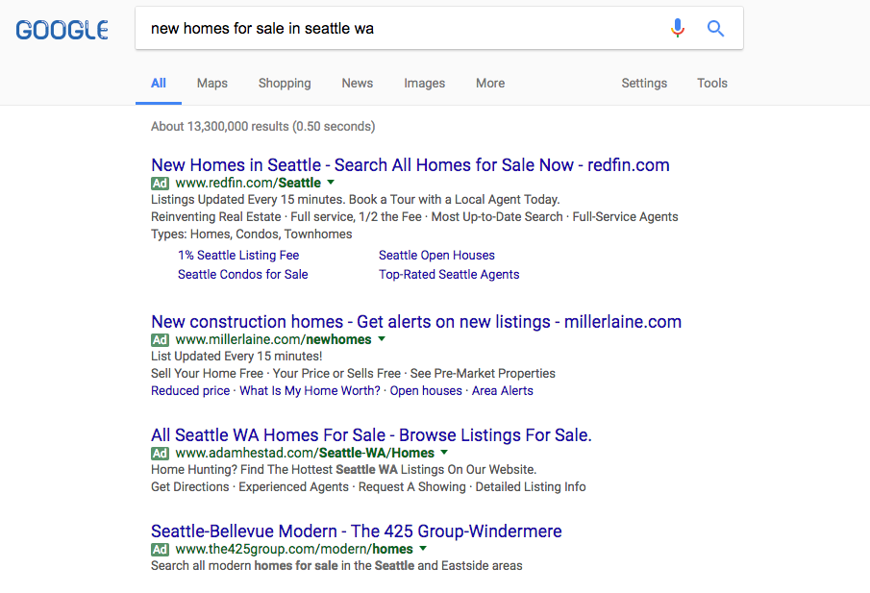Click the Google logo

[x=62, y=30]
